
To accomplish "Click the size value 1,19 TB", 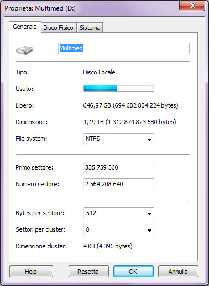I will 130,122.
